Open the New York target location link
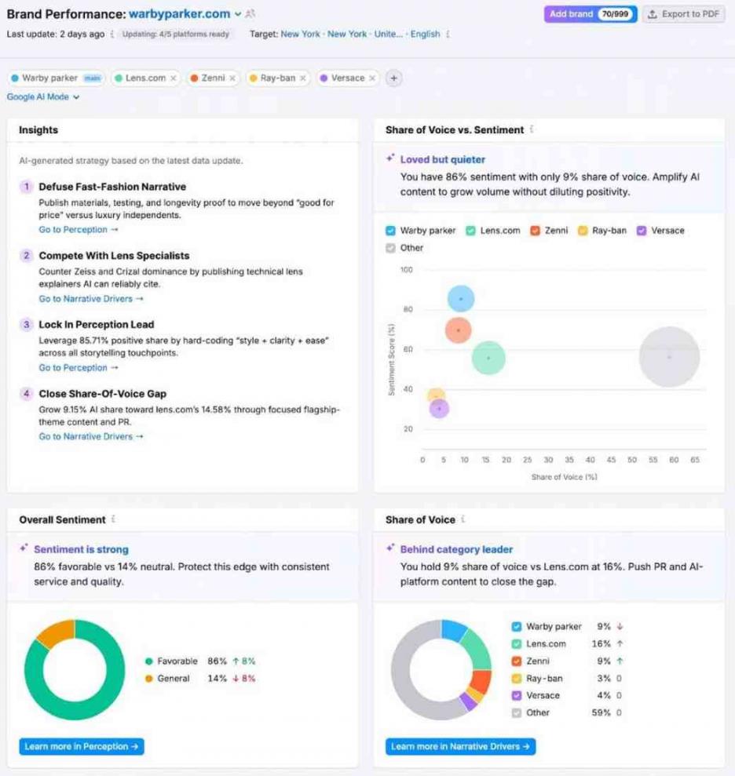Viewport: 735px width, 776px height. 342,35
